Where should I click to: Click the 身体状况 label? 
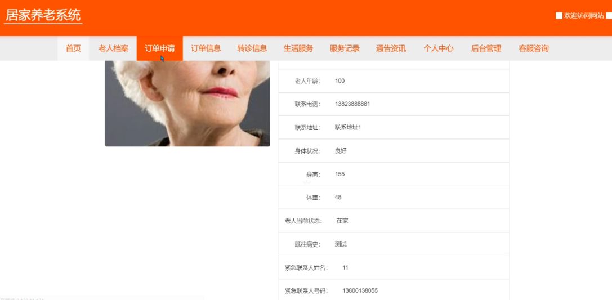(x=307, y=151)
